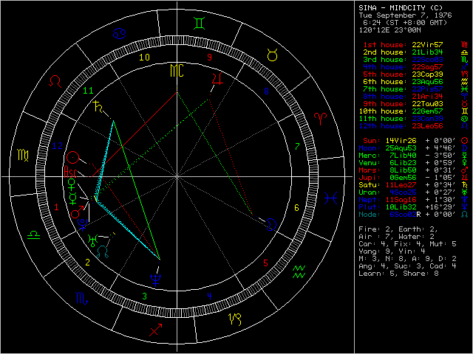Select the Jupiter planet symbol inside the chart

click(x=217, y=79)
